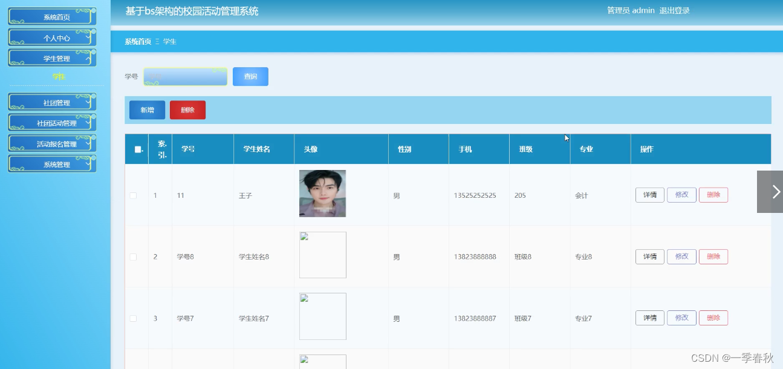Viewport: 783px width, 369px height.
Task: Click phone number 13525252525
Action: click(x=475, y=195)
